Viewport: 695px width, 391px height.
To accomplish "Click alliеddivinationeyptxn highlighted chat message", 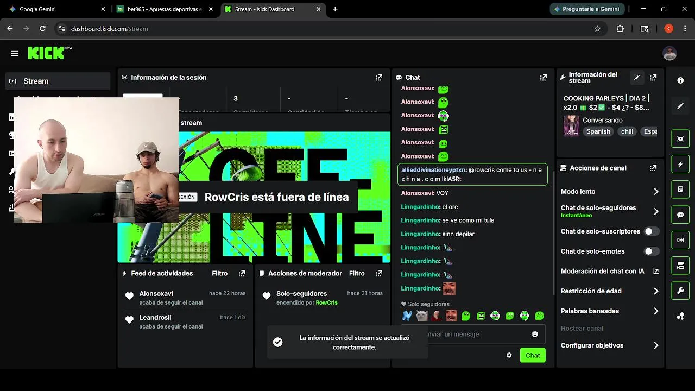I will tap(472, 174).
